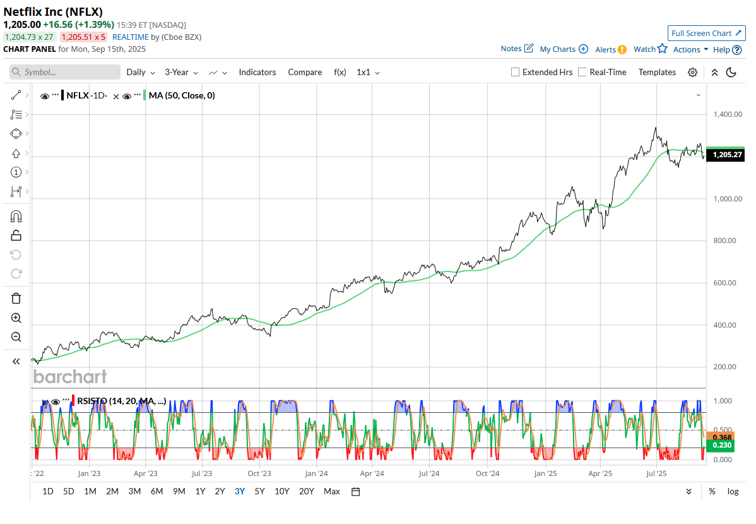
Task: Click the undo arrow icon
Action: [x=16, y=255]
